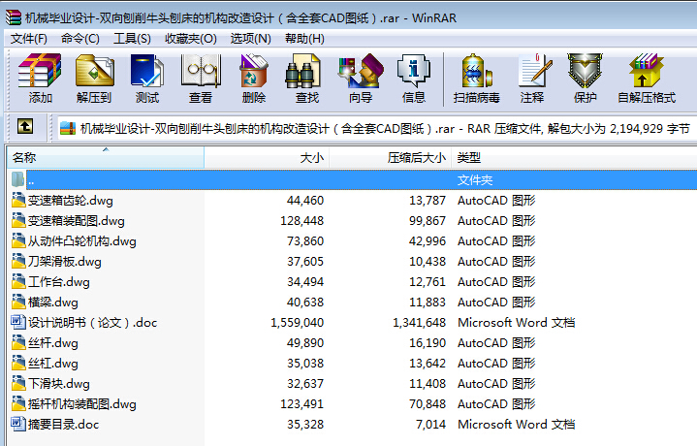
Task: Click packed size value 99,867
Action: pyautogui.click(x=428, y=220)
